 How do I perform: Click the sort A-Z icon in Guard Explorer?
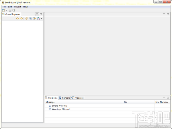click(x=38, y=18)
